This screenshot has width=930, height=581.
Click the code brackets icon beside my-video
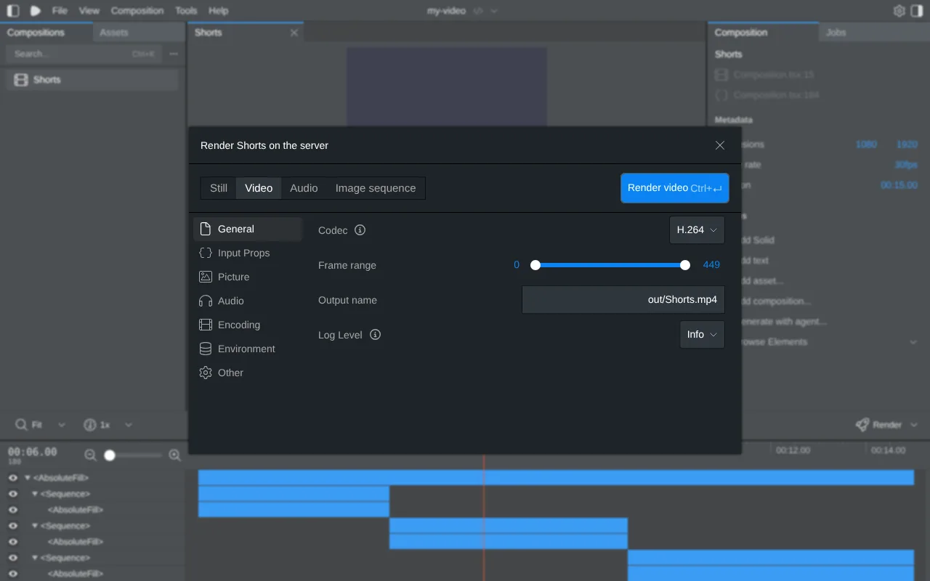pos(478,11)
